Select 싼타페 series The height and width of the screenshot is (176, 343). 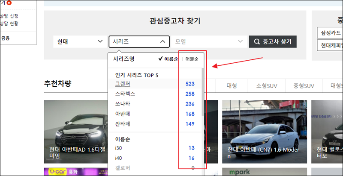point(123,124)
